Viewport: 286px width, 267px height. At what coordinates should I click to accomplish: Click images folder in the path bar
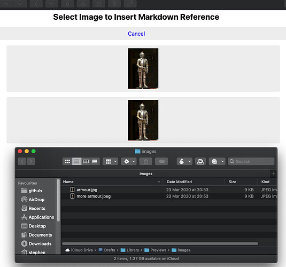coord(181,250)
